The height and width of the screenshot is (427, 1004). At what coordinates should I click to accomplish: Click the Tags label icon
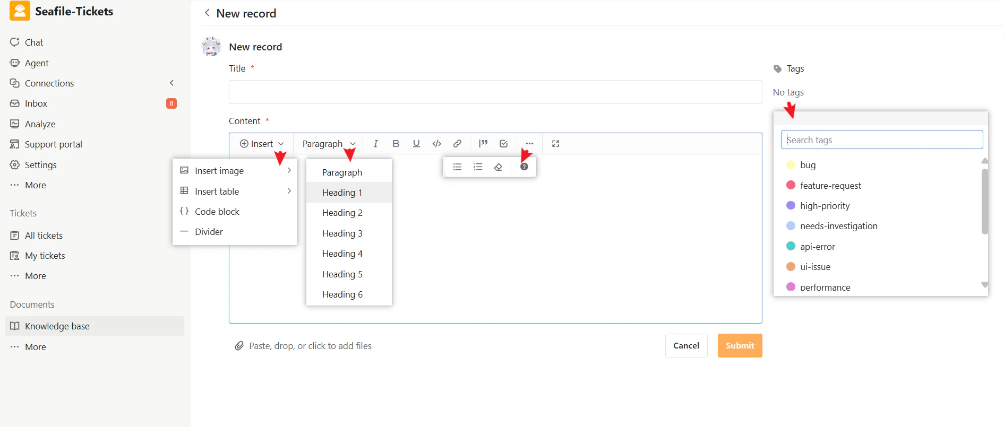[x=778, y=68]
